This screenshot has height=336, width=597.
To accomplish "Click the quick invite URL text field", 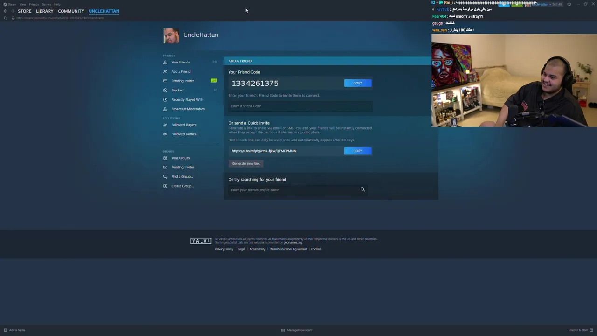I will point(286,151).
